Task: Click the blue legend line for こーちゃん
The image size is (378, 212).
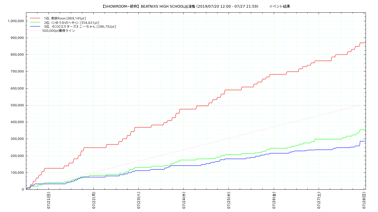Action: [35, 26]
